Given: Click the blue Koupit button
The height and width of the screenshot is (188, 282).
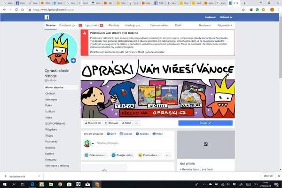Looking at the screenshot, I should coord(205,123).
